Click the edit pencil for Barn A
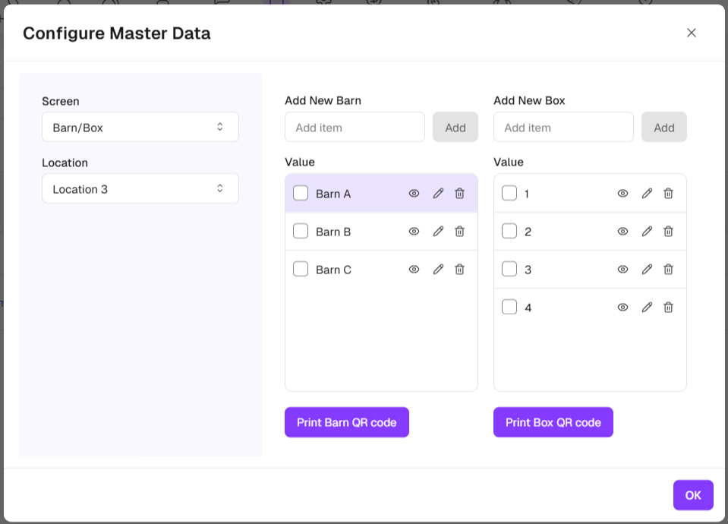This screenshot has width=728, height=524. 438,194
